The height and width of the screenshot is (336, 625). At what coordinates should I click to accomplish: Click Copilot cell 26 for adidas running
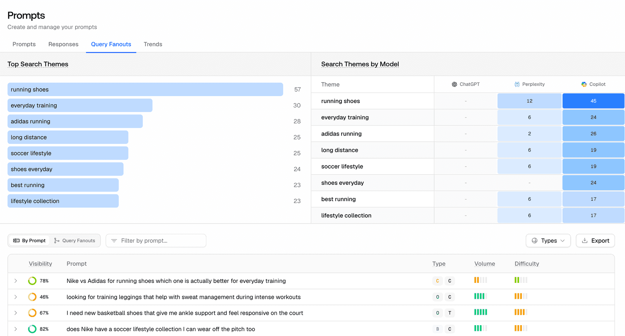(x=593, y=134)
